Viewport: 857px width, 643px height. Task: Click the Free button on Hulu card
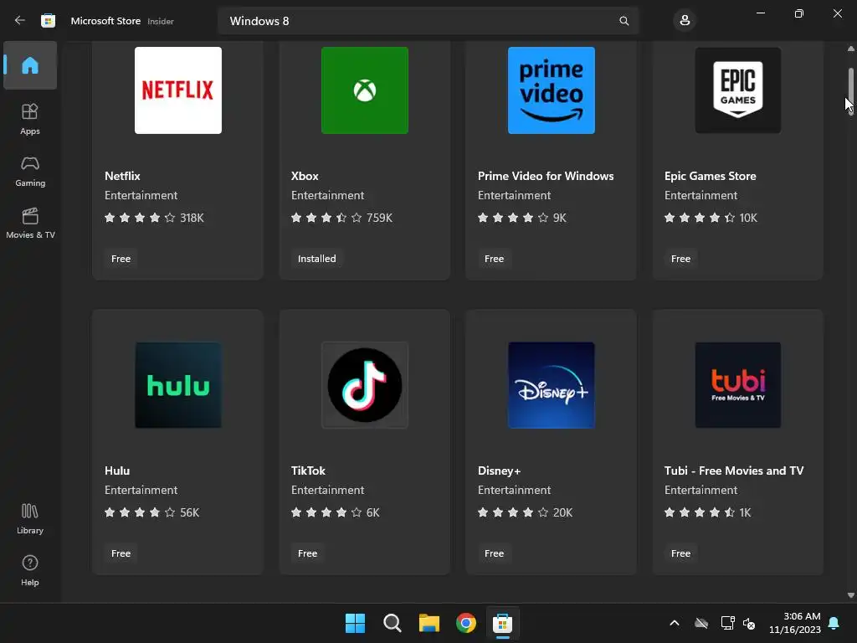(121, 553)
